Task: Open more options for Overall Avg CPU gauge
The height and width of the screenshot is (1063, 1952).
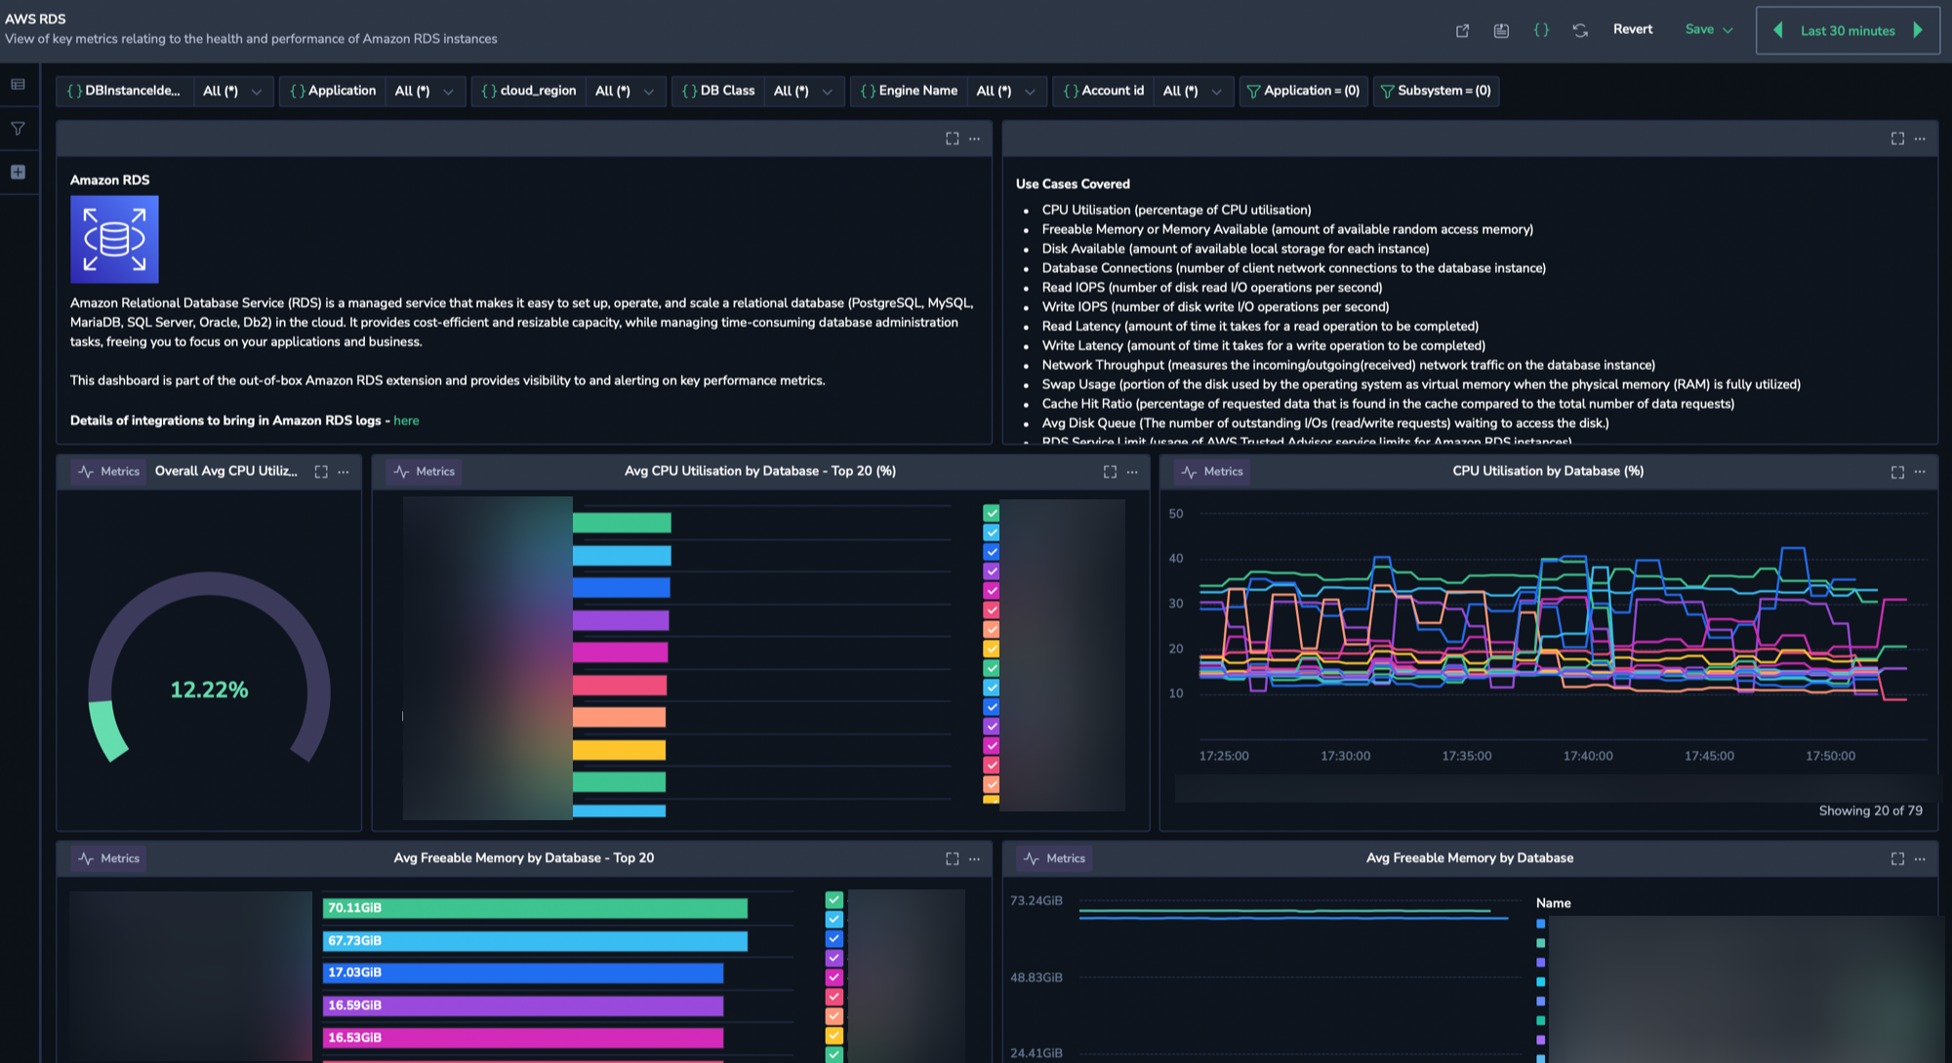Action: pos(344,471)
